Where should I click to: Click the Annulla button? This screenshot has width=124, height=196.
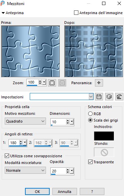[x=65, y=192]
